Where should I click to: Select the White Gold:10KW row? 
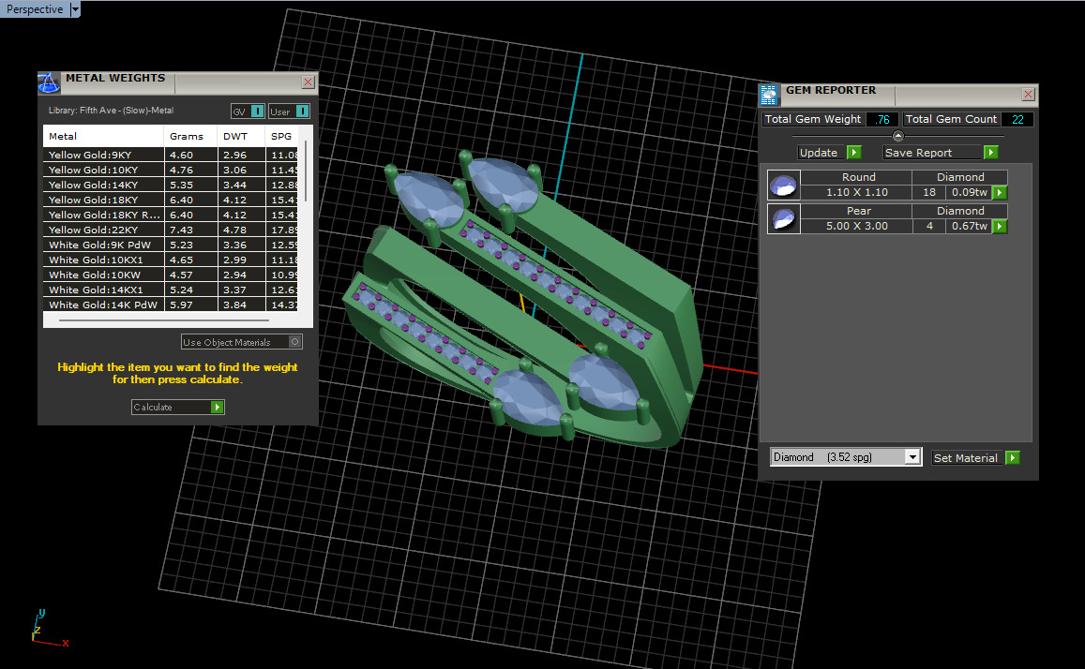coord(171,275)
